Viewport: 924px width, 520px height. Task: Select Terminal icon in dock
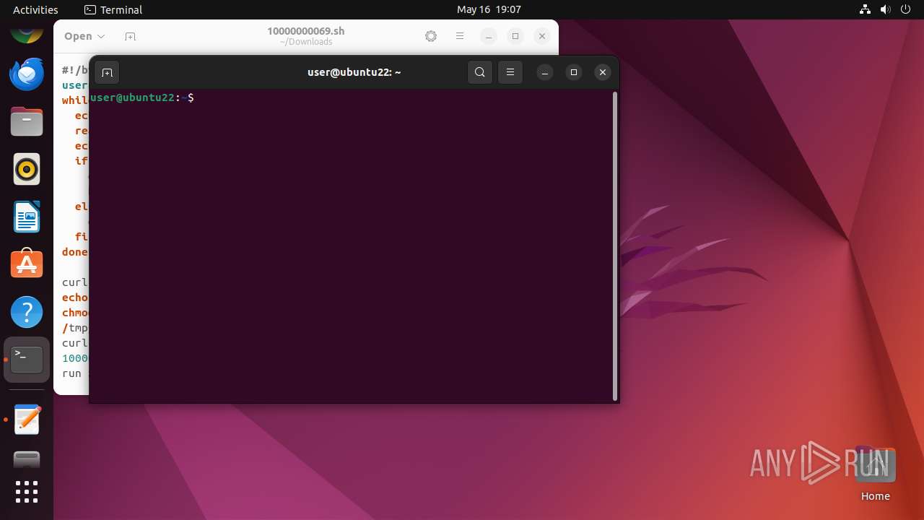27,360
